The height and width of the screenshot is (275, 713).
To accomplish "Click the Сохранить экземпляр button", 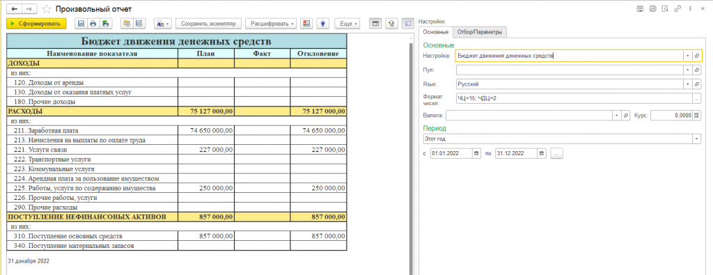I will 208,23.
